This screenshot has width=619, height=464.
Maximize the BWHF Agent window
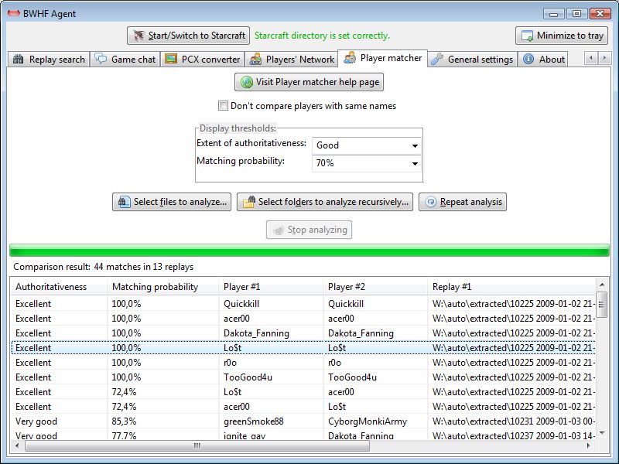(576, 14)
